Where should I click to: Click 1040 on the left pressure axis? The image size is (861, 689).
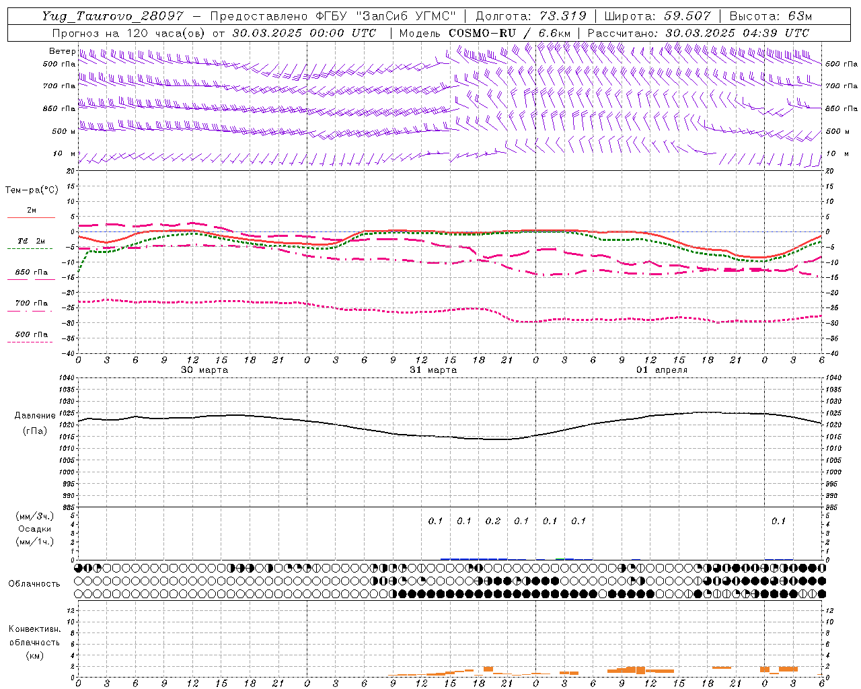click(65, 378)
